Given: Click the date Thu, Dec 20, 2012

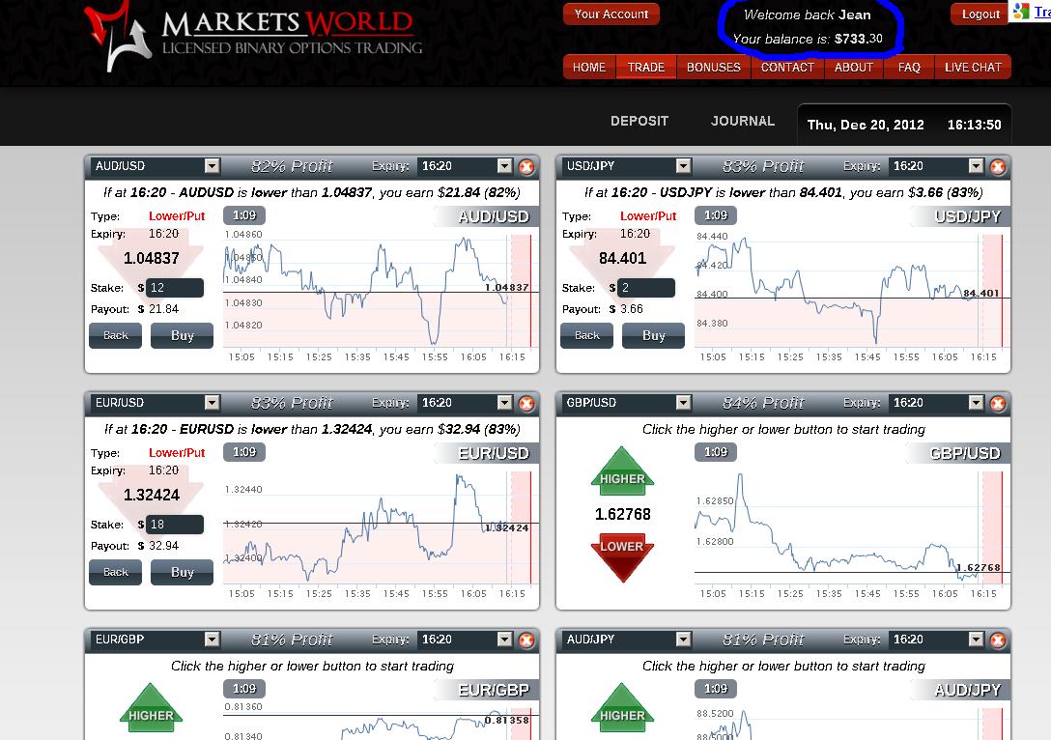Looking at the screenshot, I should [x=866, y=125].
